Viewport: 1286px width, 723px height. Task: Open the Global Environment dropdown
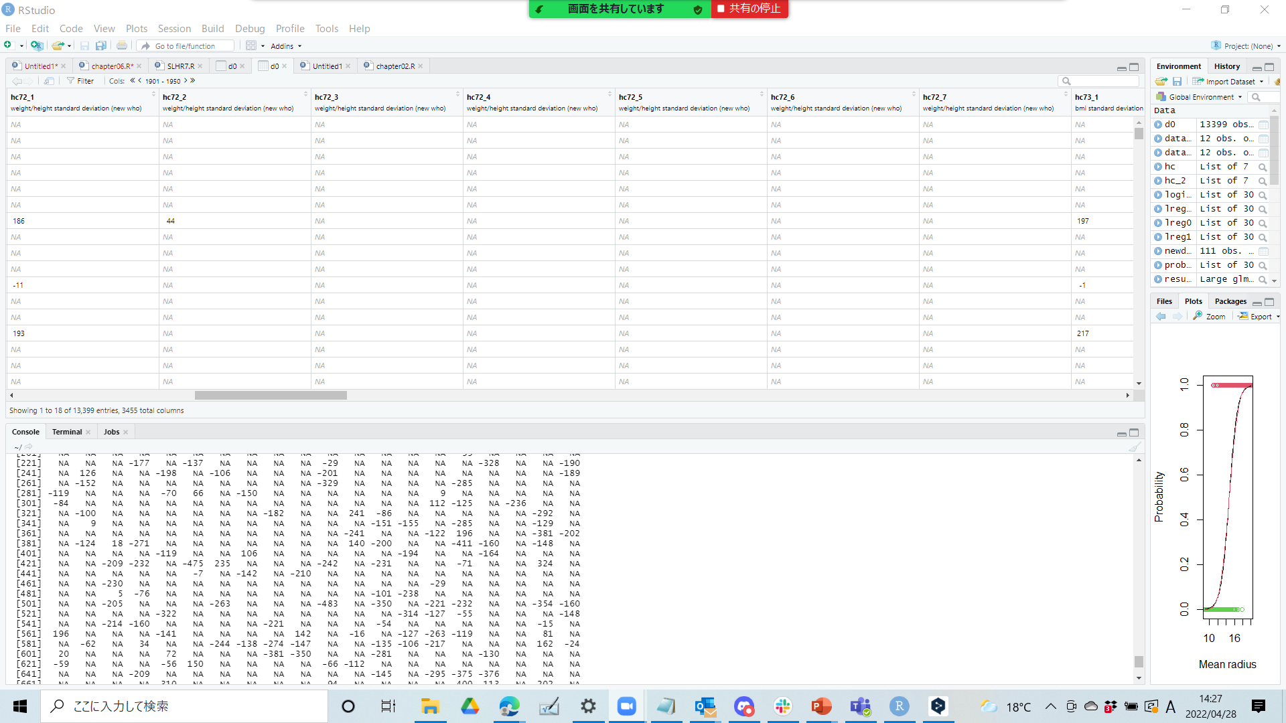pyautogui.click(x=1200, y=97)
